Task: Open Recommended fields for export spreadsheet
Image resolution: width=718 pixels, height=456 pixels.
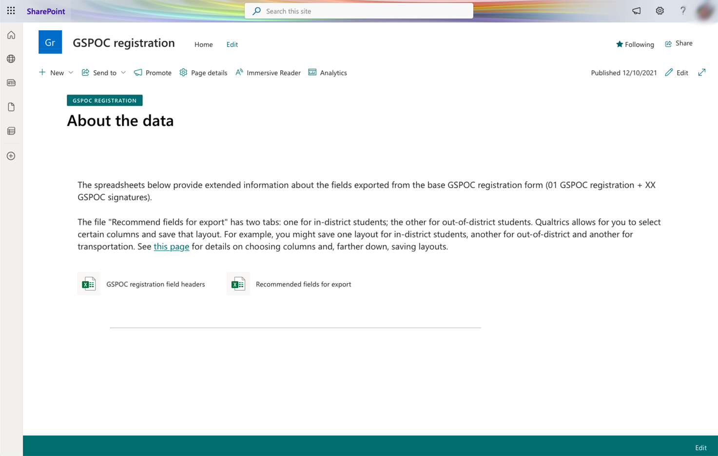Action: [x=303, y=284]
